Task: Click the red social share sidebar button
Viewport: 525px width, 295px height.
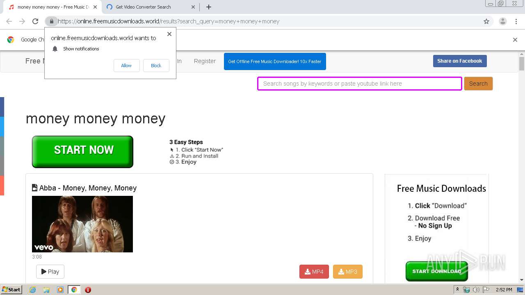Action: tap(2, 186)
